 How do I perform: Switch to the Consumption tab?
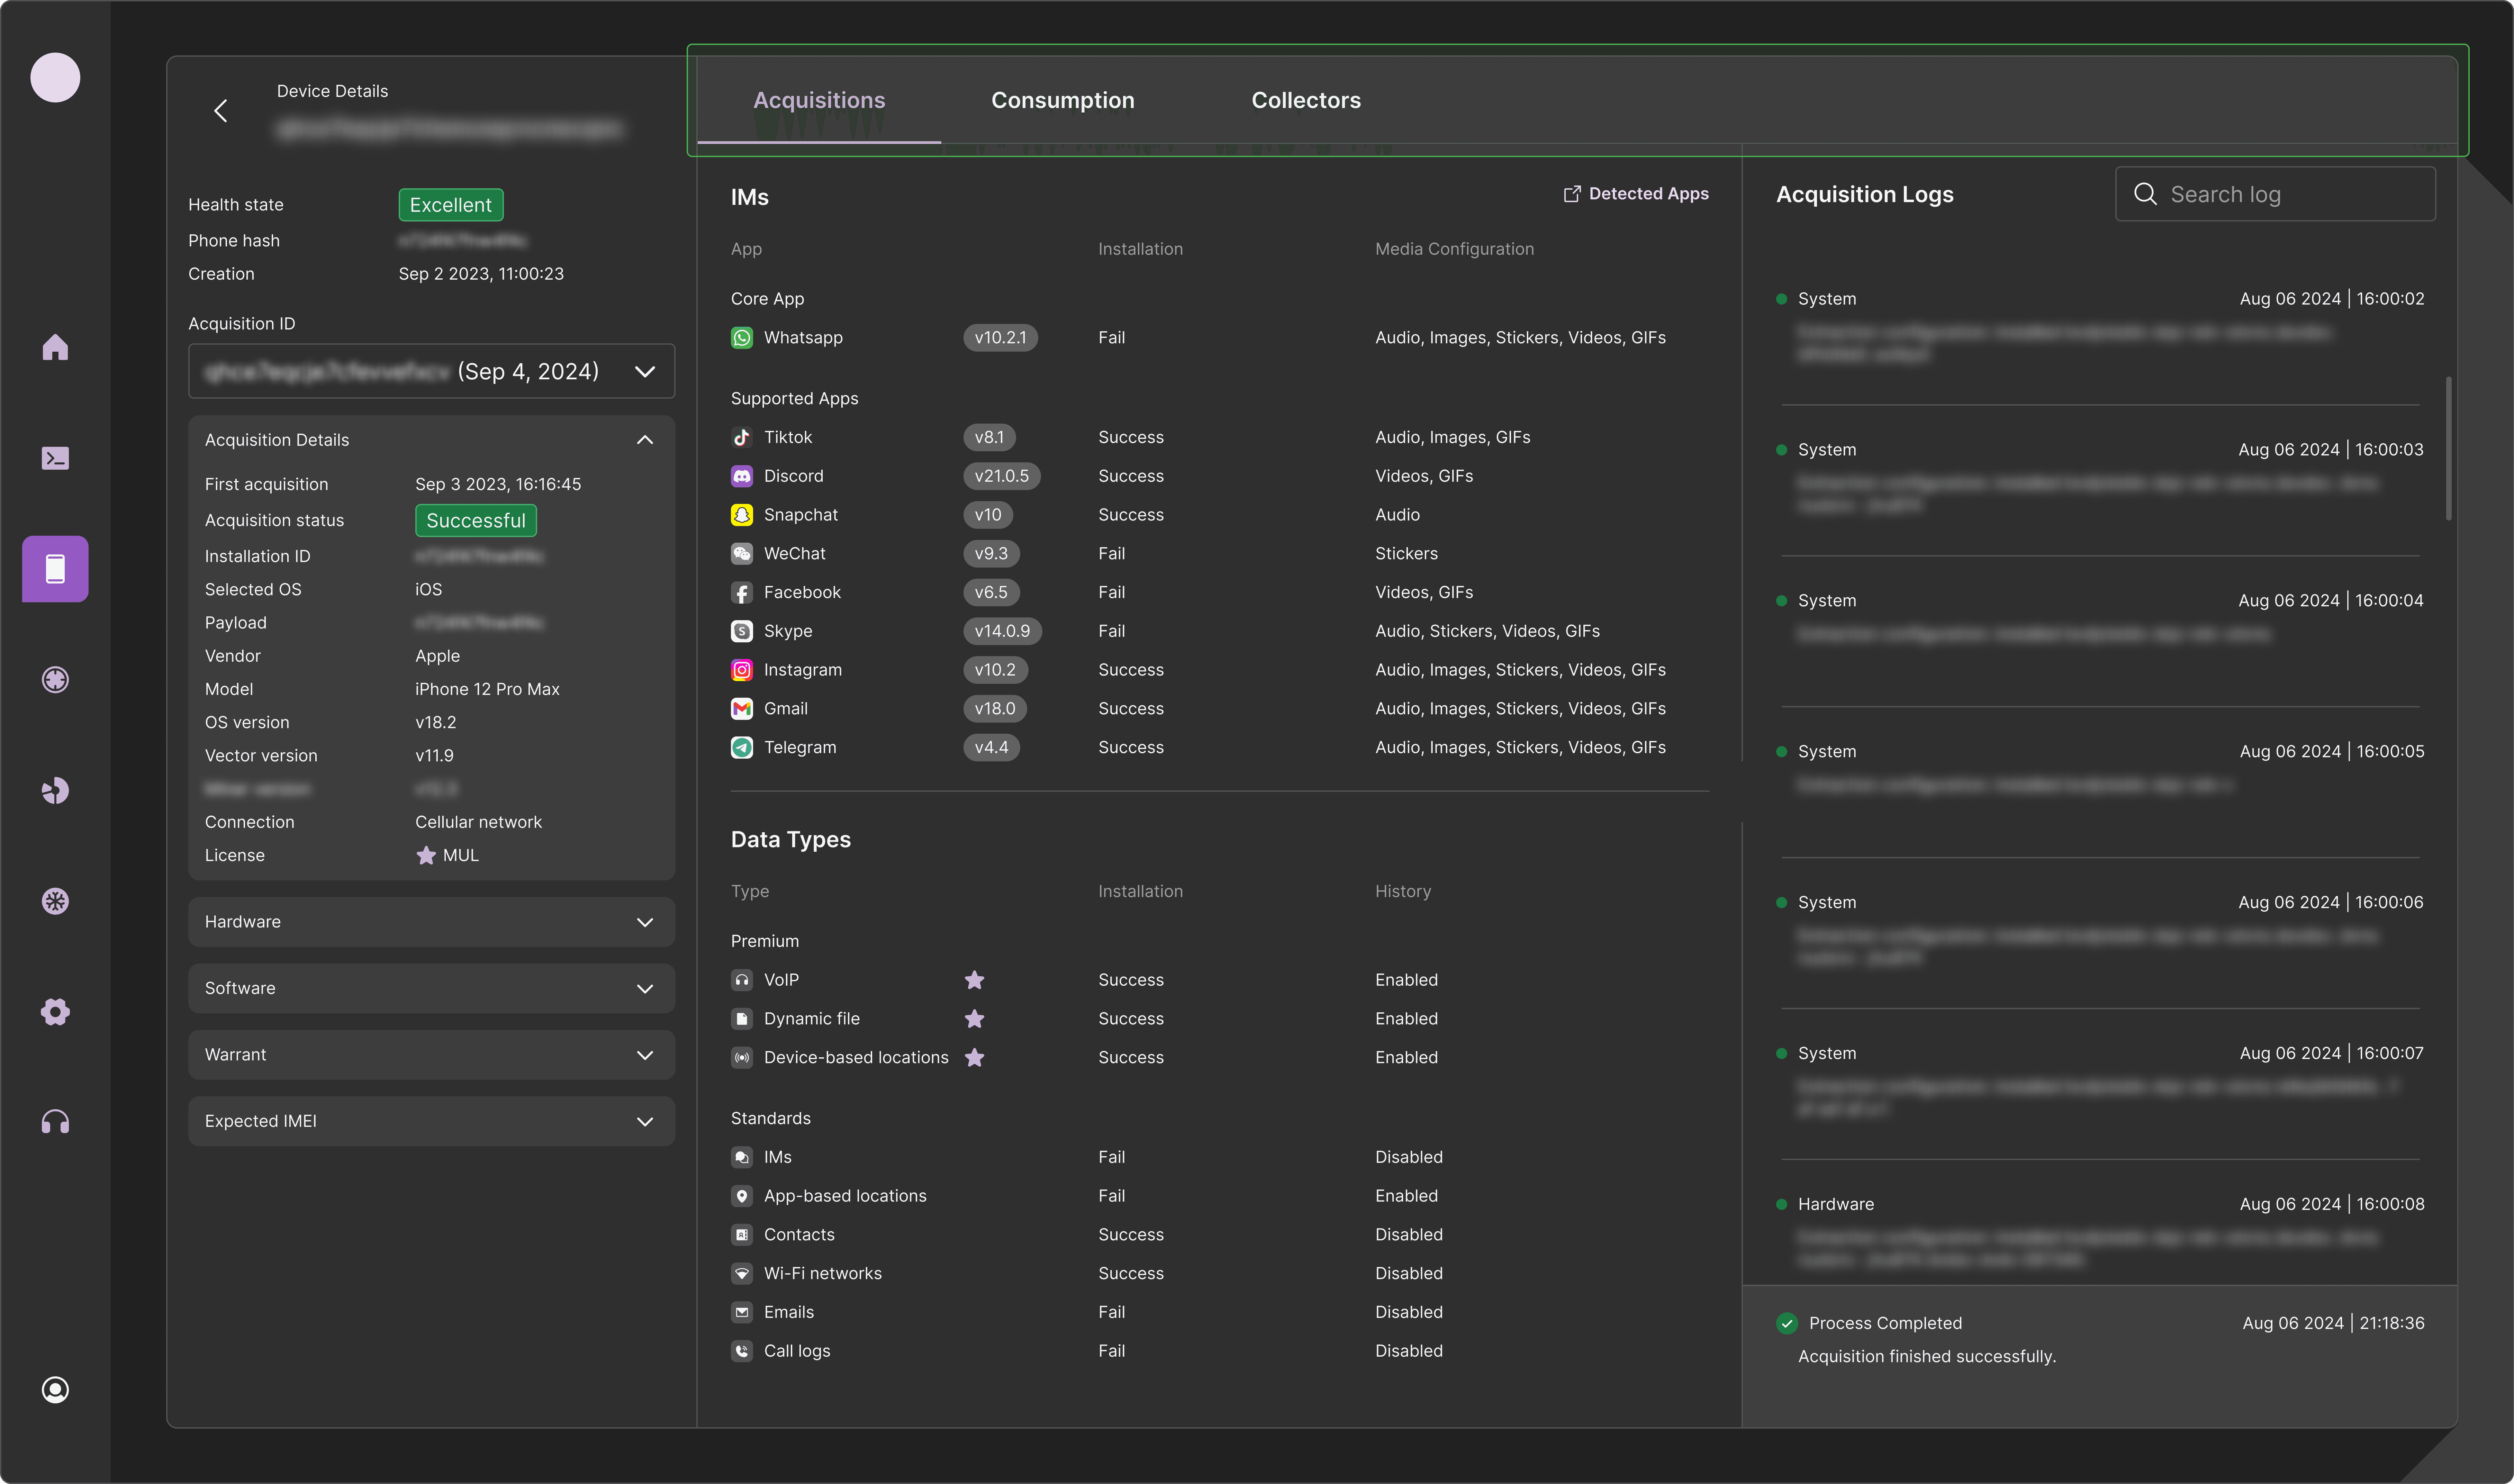tap(1062, 101)
